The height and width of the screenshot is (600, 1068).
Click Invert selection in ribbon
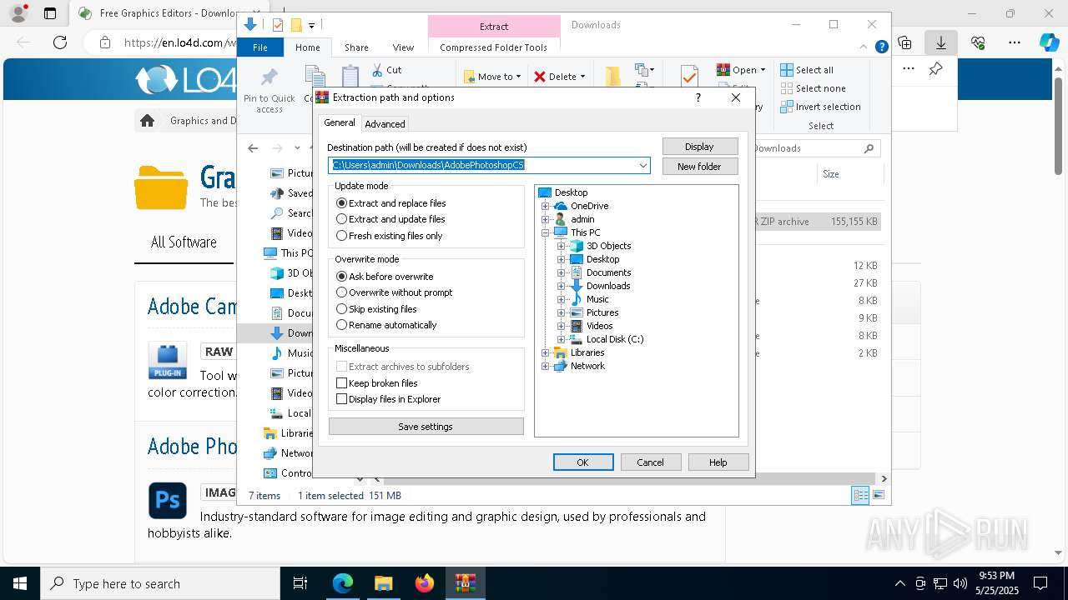pos(820,107)
